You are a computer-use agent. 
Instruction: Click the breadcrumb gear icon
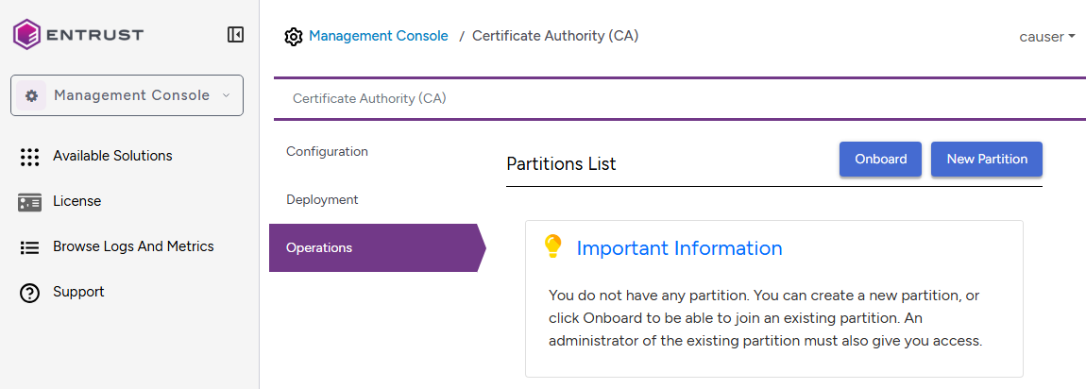click(294, 37)
